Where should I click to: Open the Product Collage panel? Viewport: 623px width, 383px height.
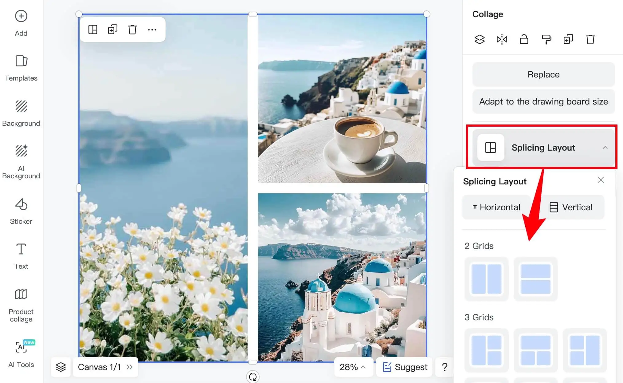[21, 304]
